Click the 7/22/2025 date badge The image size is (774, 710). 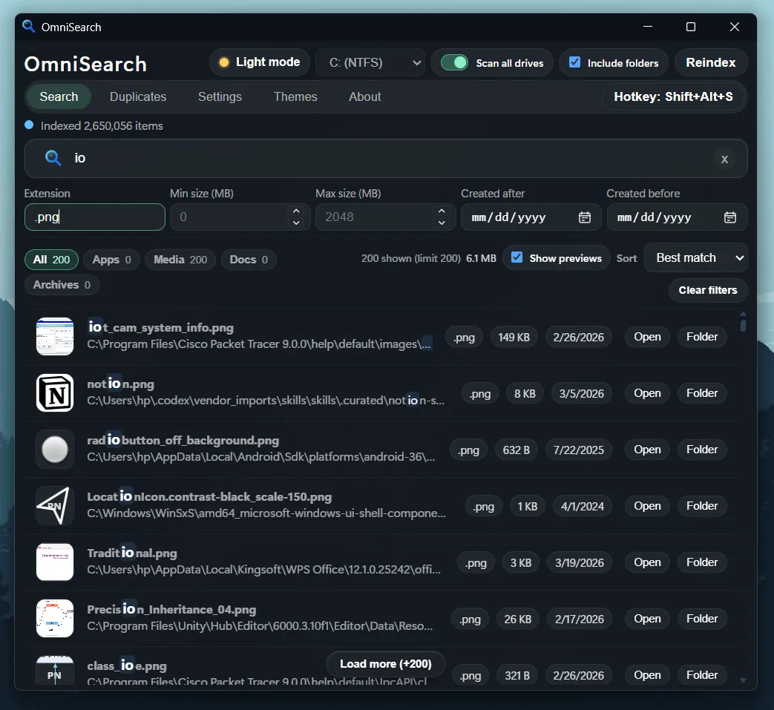[x=579, y=450]
